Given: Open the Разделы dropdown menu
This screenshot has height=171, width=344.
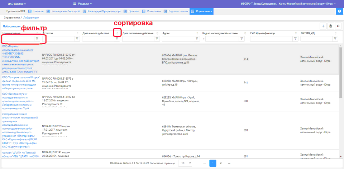Looking at the screenshot, I should tap(82, 4).
